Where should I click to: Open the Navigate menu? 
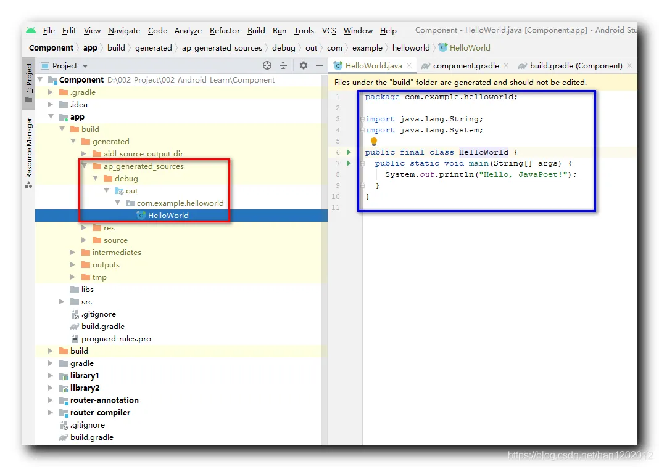(x=124, y=31)
